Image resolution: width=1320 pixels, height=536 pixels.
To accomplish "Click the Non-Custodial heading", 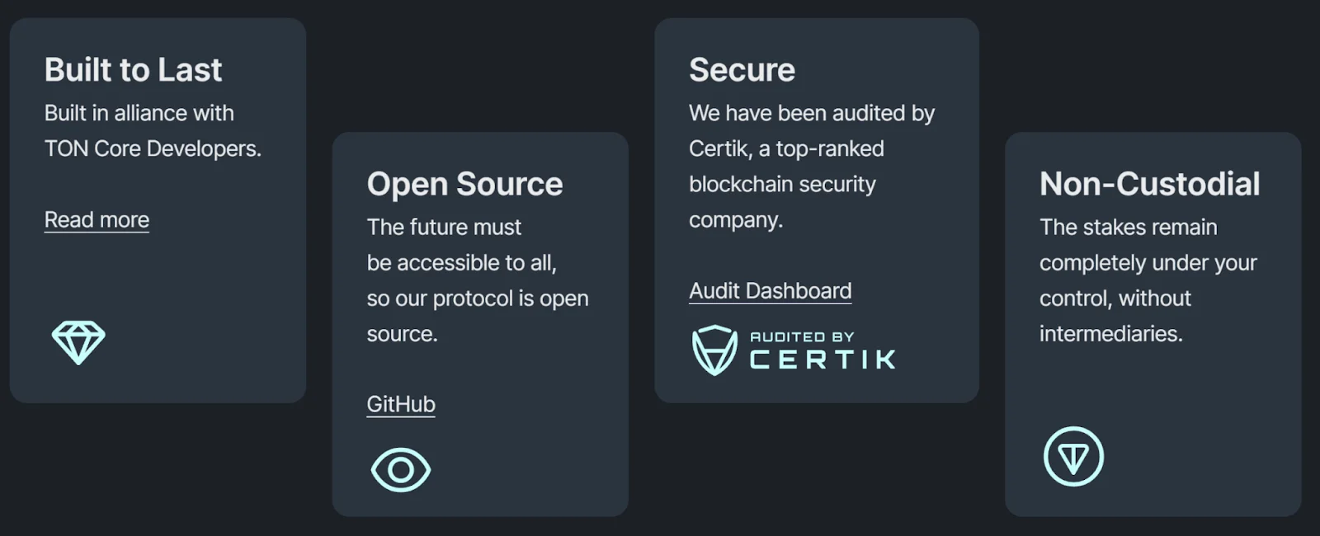I will pyautogui.click(x=1150, y=184).
